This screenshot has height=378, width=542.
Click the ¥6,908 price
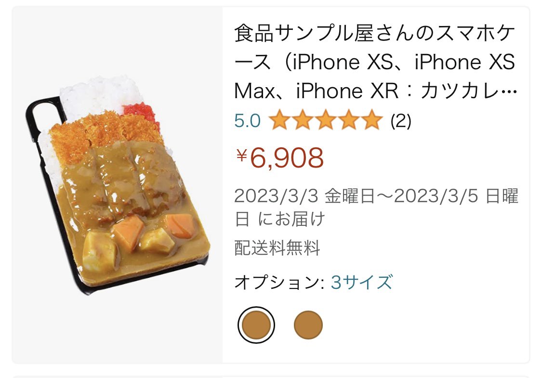click(279, 157)
